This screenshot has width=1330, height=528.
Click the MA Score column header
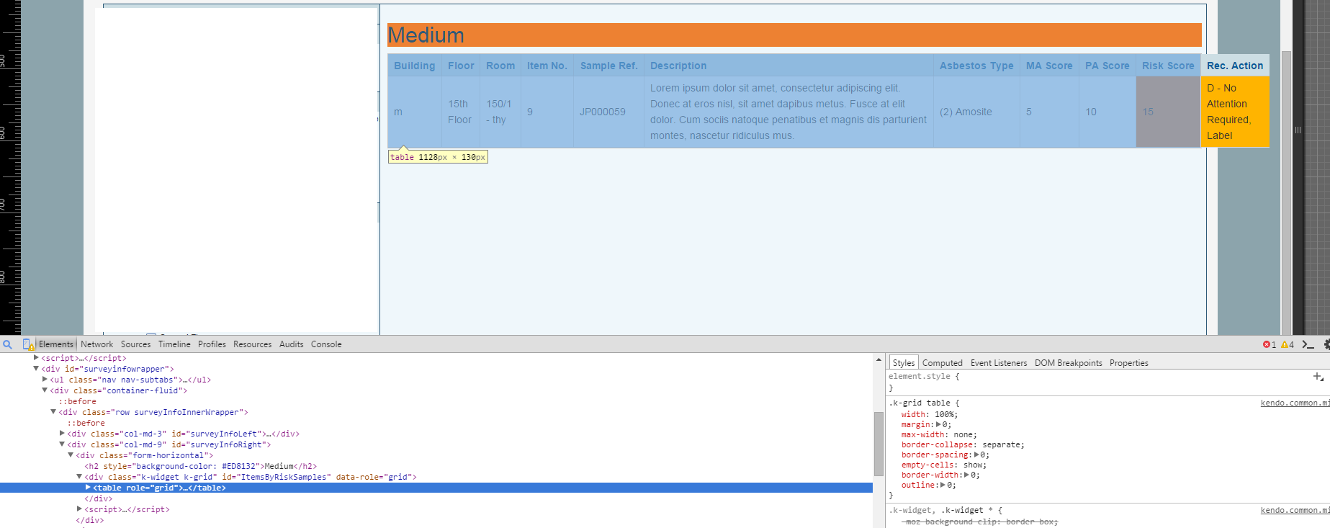1049,66
